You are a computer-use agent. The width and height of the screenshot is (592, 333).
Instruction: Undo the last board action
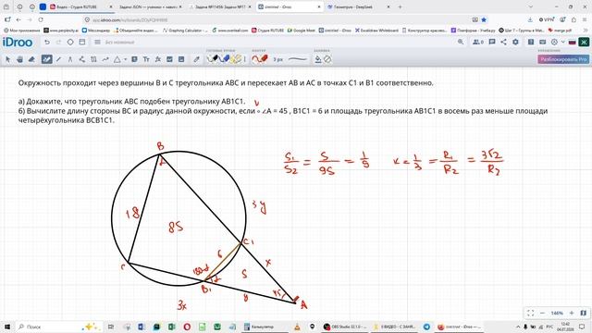click(x=47, y=43)
